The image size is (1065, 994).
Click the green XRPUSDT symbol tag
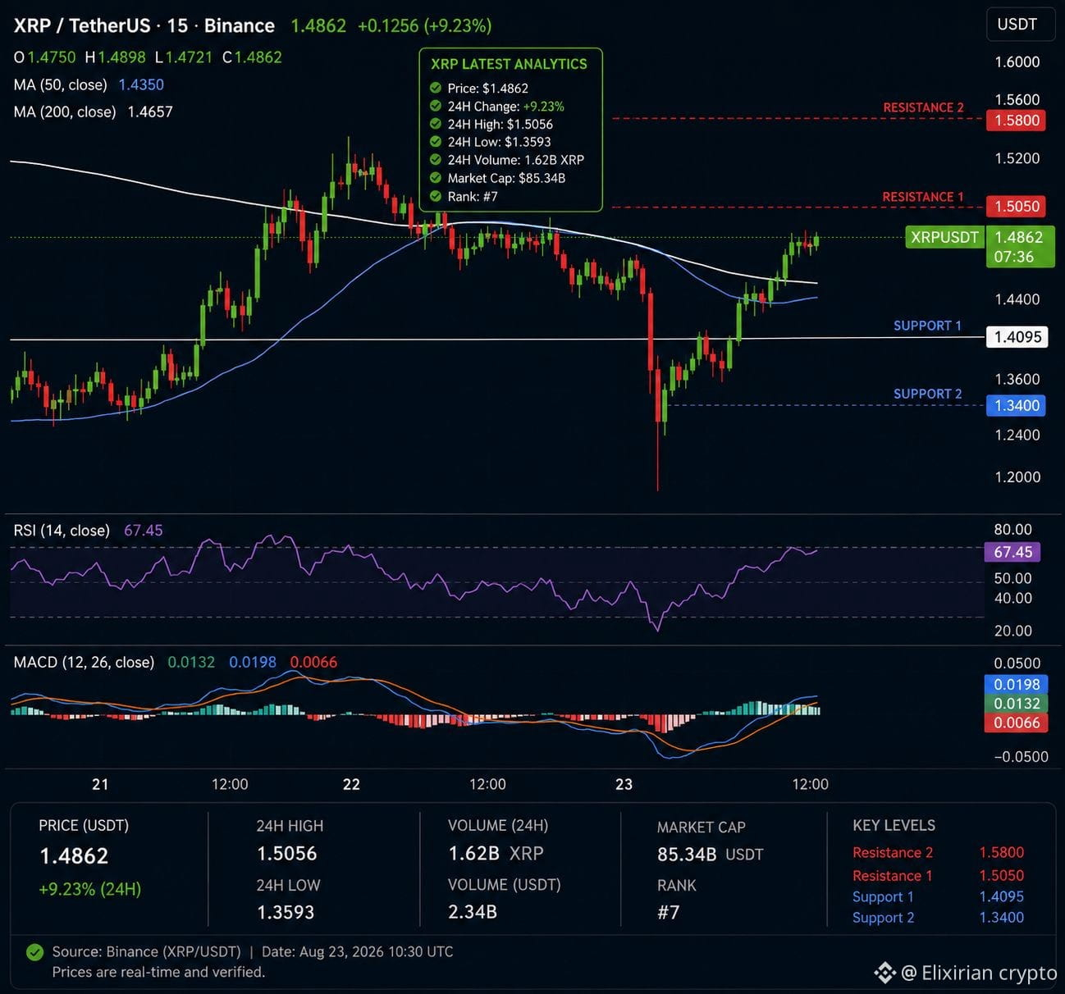tap(944, 237)
